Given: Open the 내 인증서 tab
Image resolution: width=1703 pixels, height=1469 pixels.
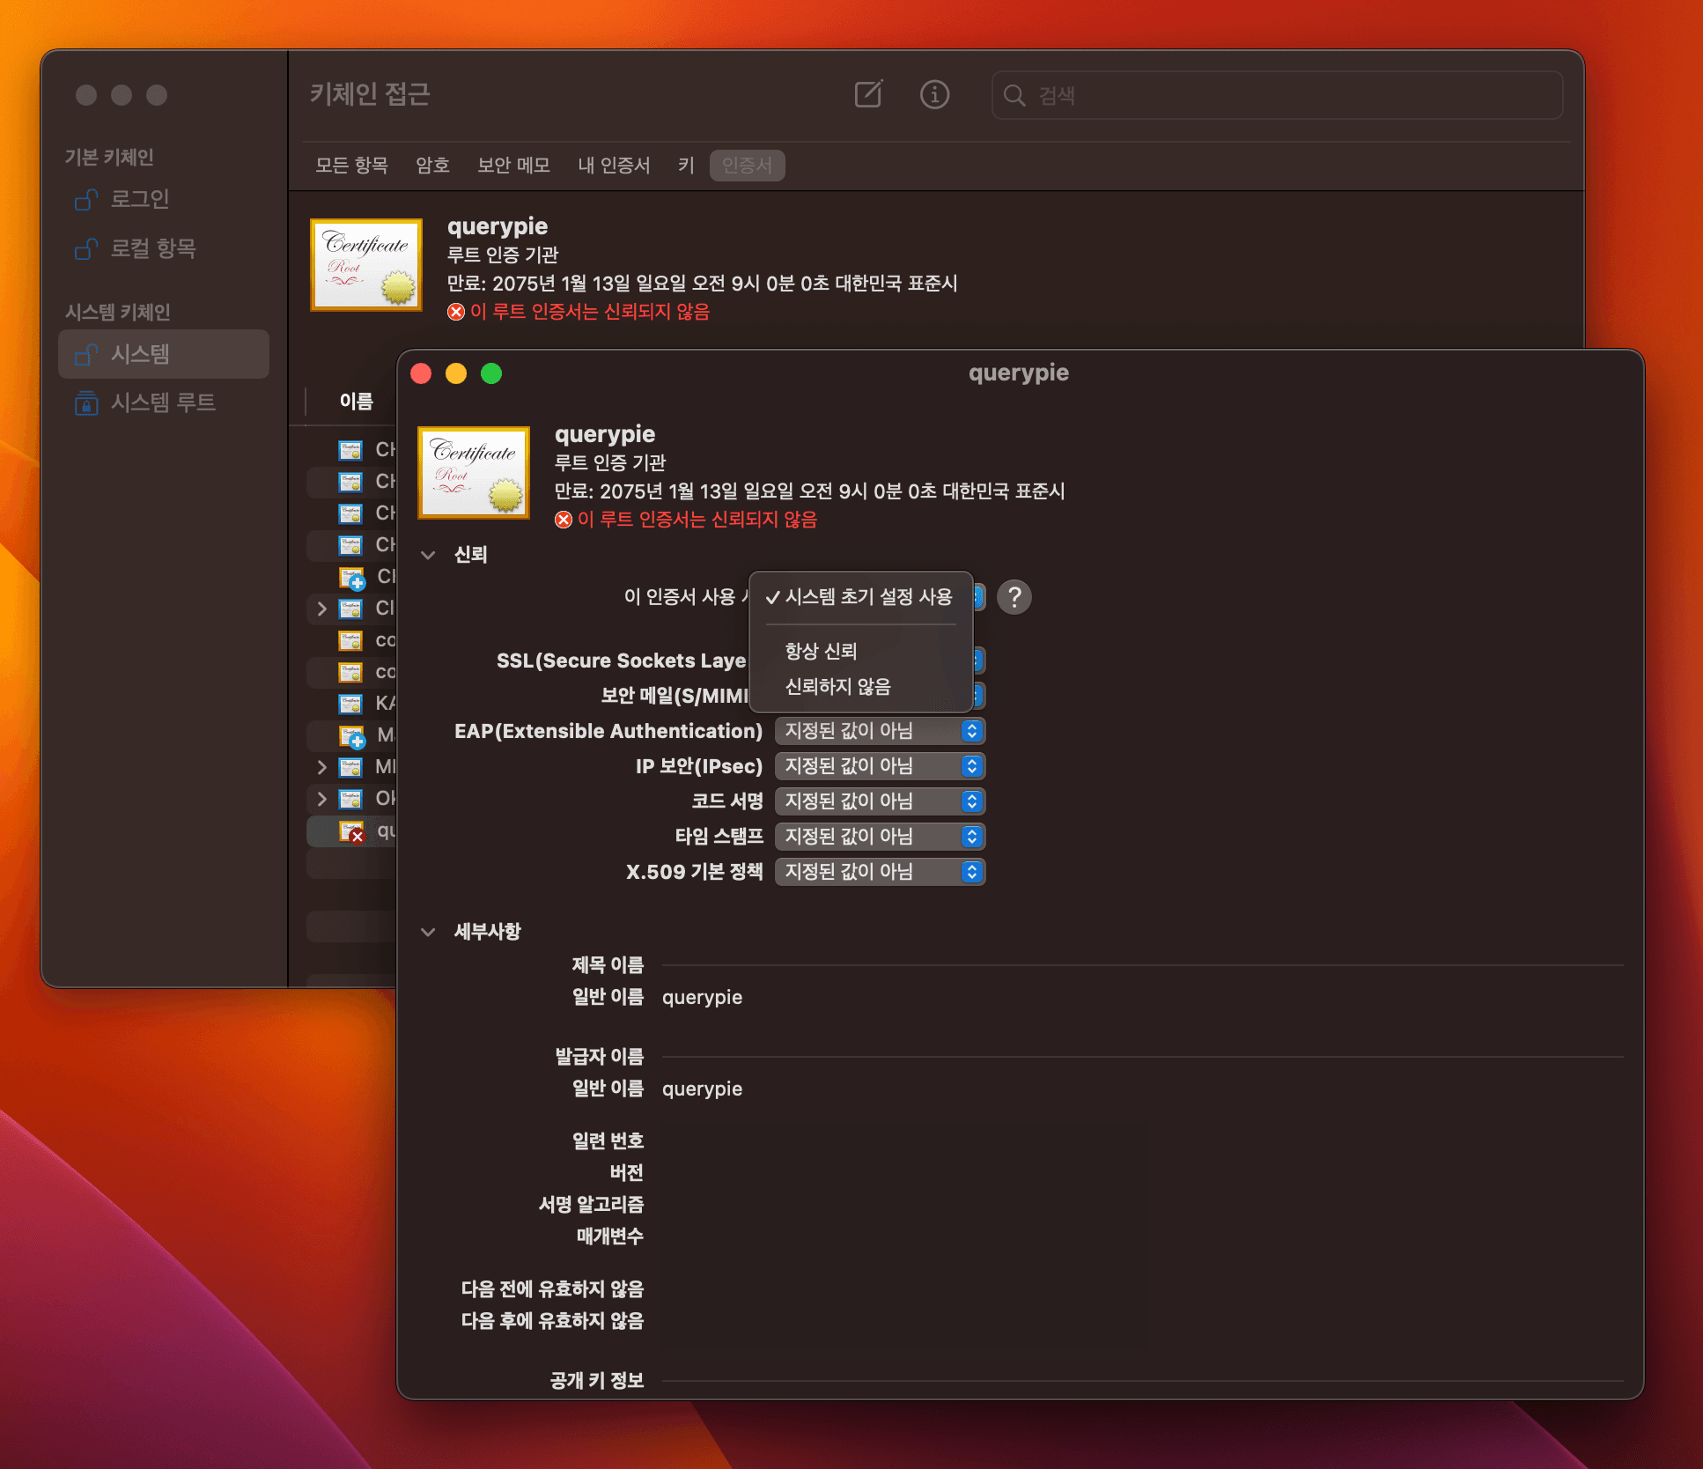Looking at the screenshot, I should (x=614, y=166).
